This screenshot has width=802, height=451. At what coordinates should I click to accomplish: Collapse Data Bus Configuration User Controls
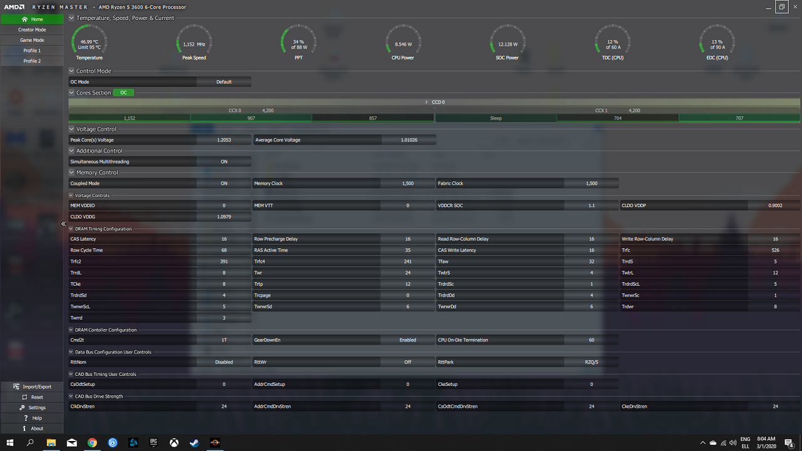[x=71, y=352]
